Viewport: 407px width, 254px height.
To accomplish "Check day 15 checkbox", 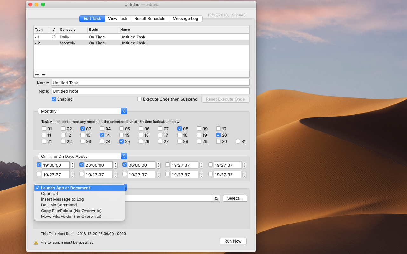I will [x=121, y=135].
